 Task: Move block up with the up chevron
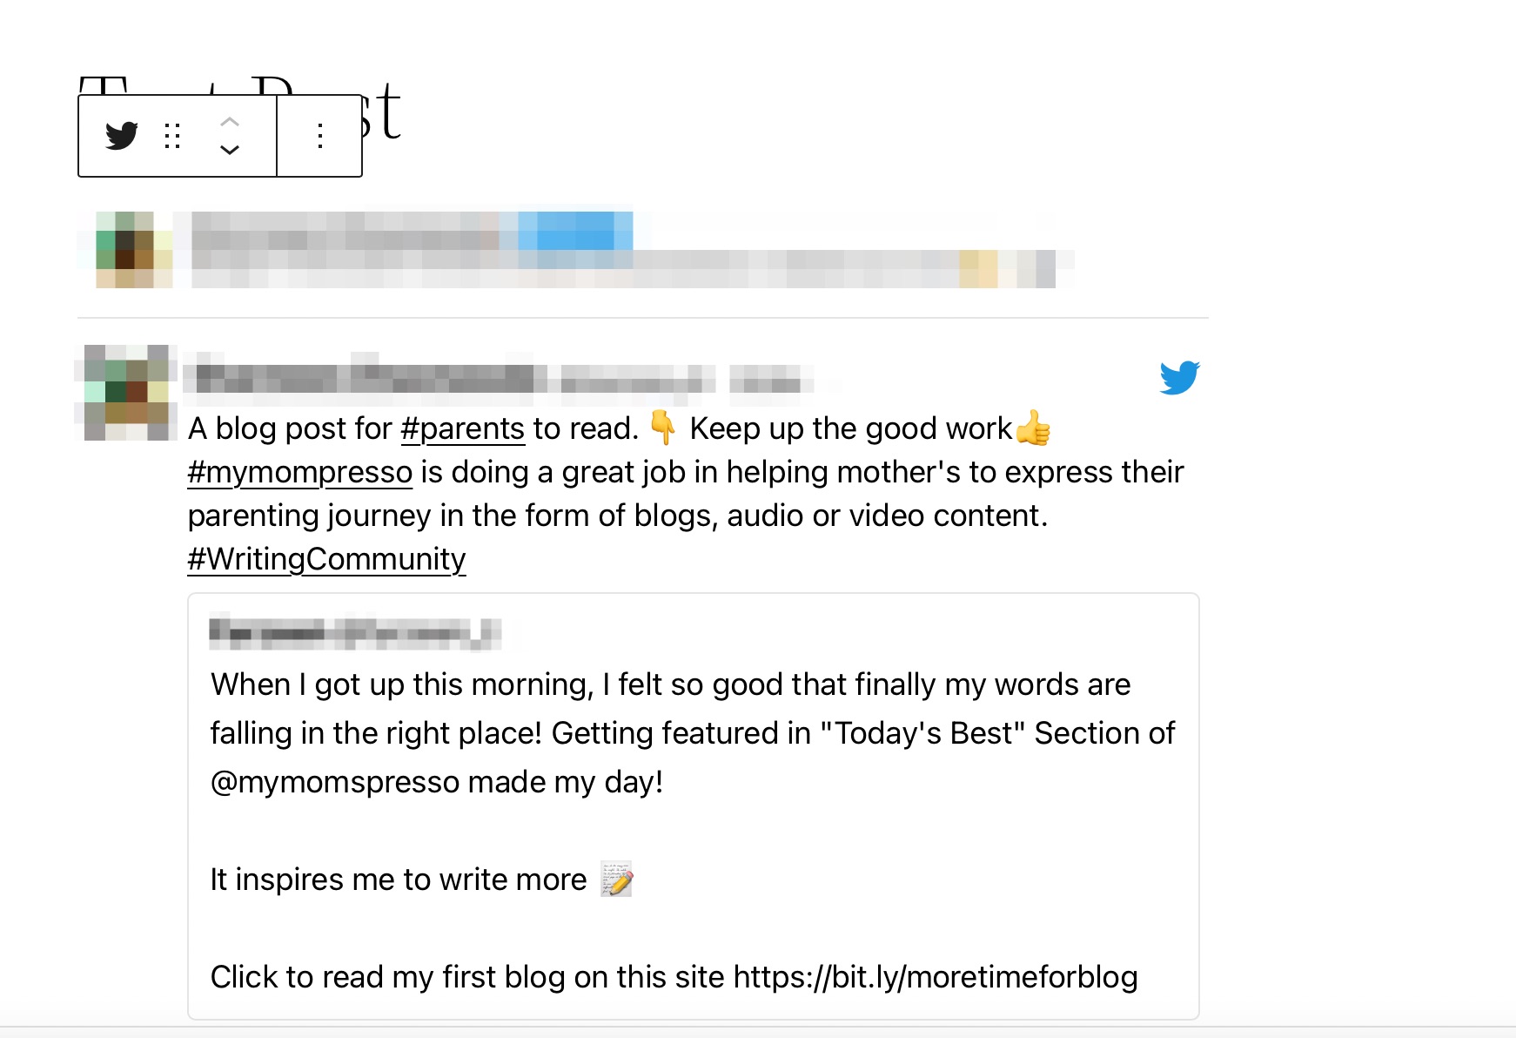pos(230,122)
